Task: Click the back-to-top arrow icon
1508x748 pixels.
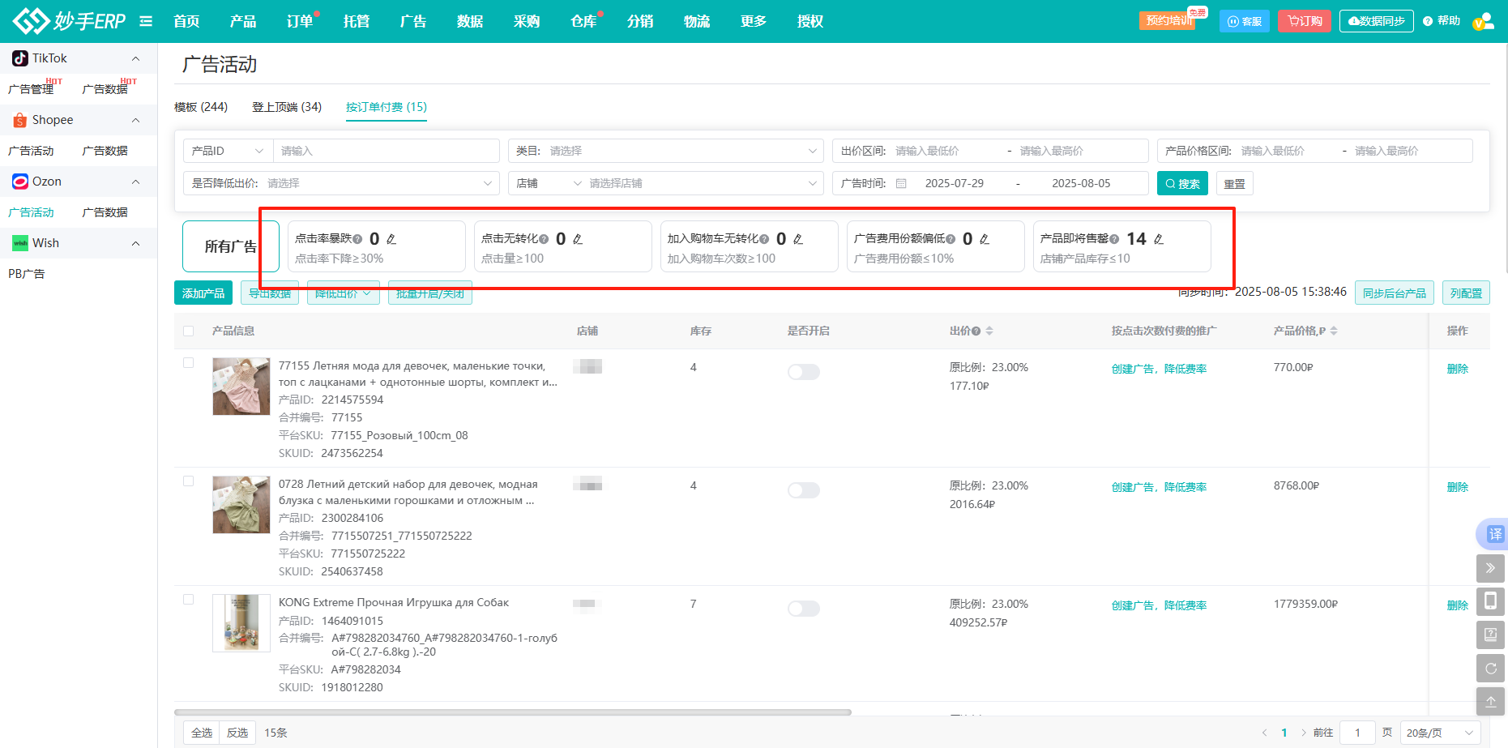Action: (x=1490, y=702)
